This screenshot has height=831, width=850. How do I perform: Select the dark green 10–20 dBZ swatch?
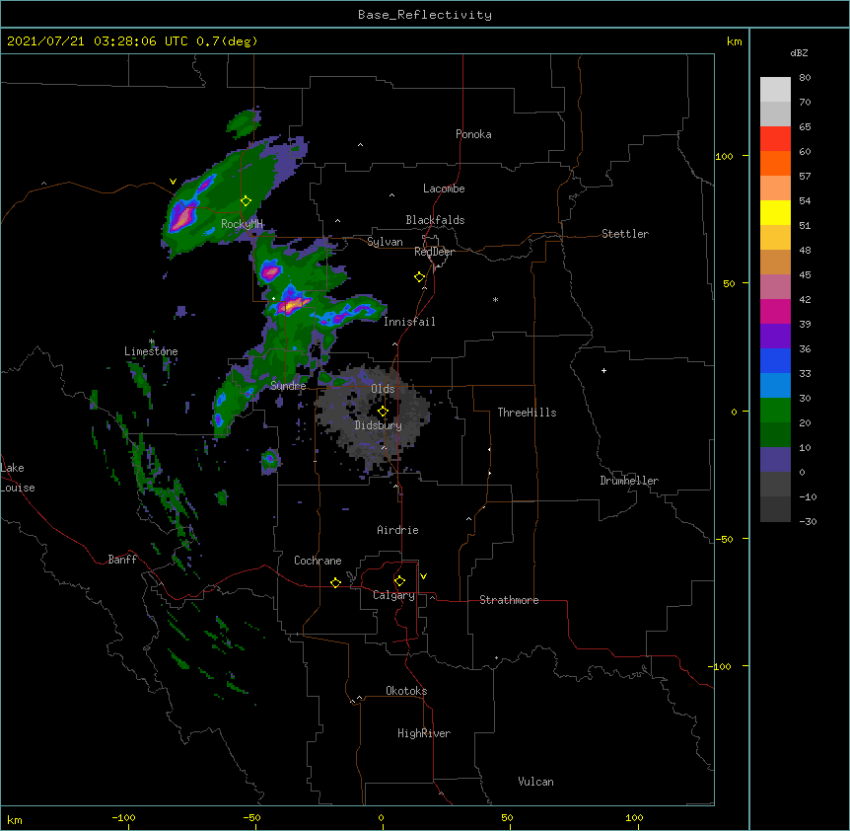(775, 435)
